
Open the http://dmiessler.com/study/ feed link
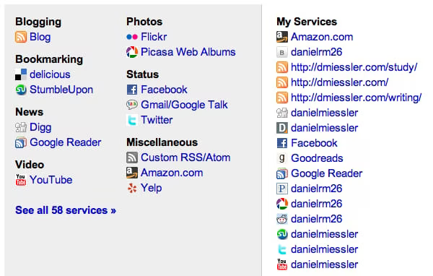(354, 67)
